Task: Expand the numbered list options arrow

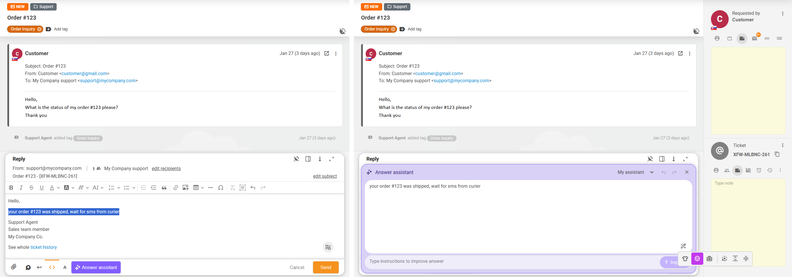Action: [x=119, y=188]
